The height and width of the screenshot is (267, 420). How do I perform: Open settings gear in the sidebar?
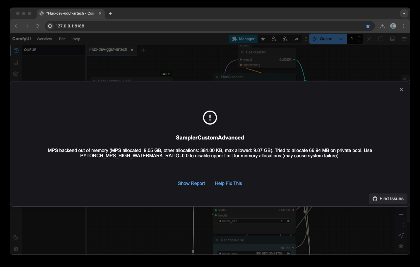point(16,249)
